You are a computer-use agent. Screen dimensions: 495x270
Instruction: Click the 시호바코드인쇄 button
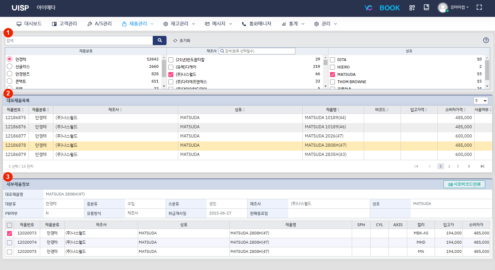point(464,184)
